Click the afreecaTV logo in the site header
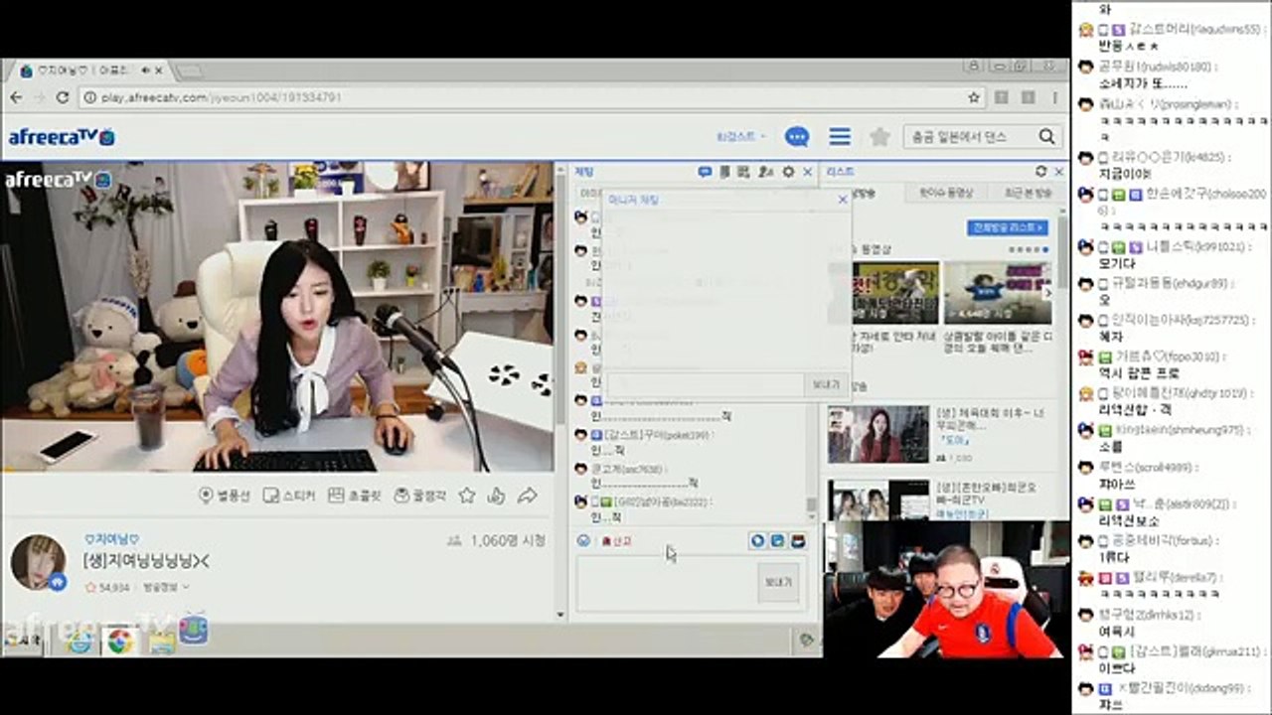The image size is (1272, 715). point(62,137)
